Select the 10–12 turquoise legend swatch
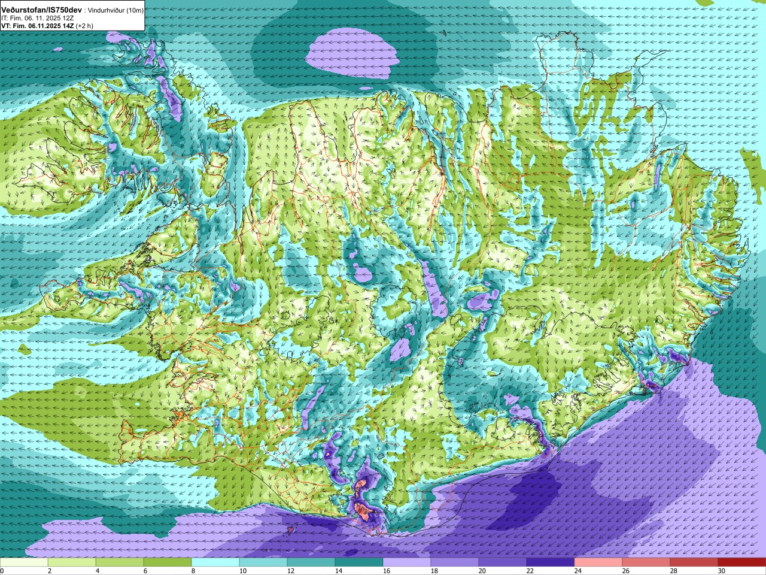This screenshot has width=766, height=575. click(263, 562)
